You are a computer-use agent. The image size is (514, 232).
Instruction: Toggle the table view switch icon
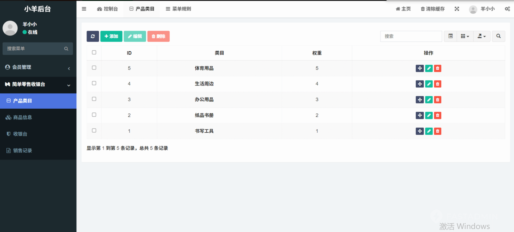(451, 36)
